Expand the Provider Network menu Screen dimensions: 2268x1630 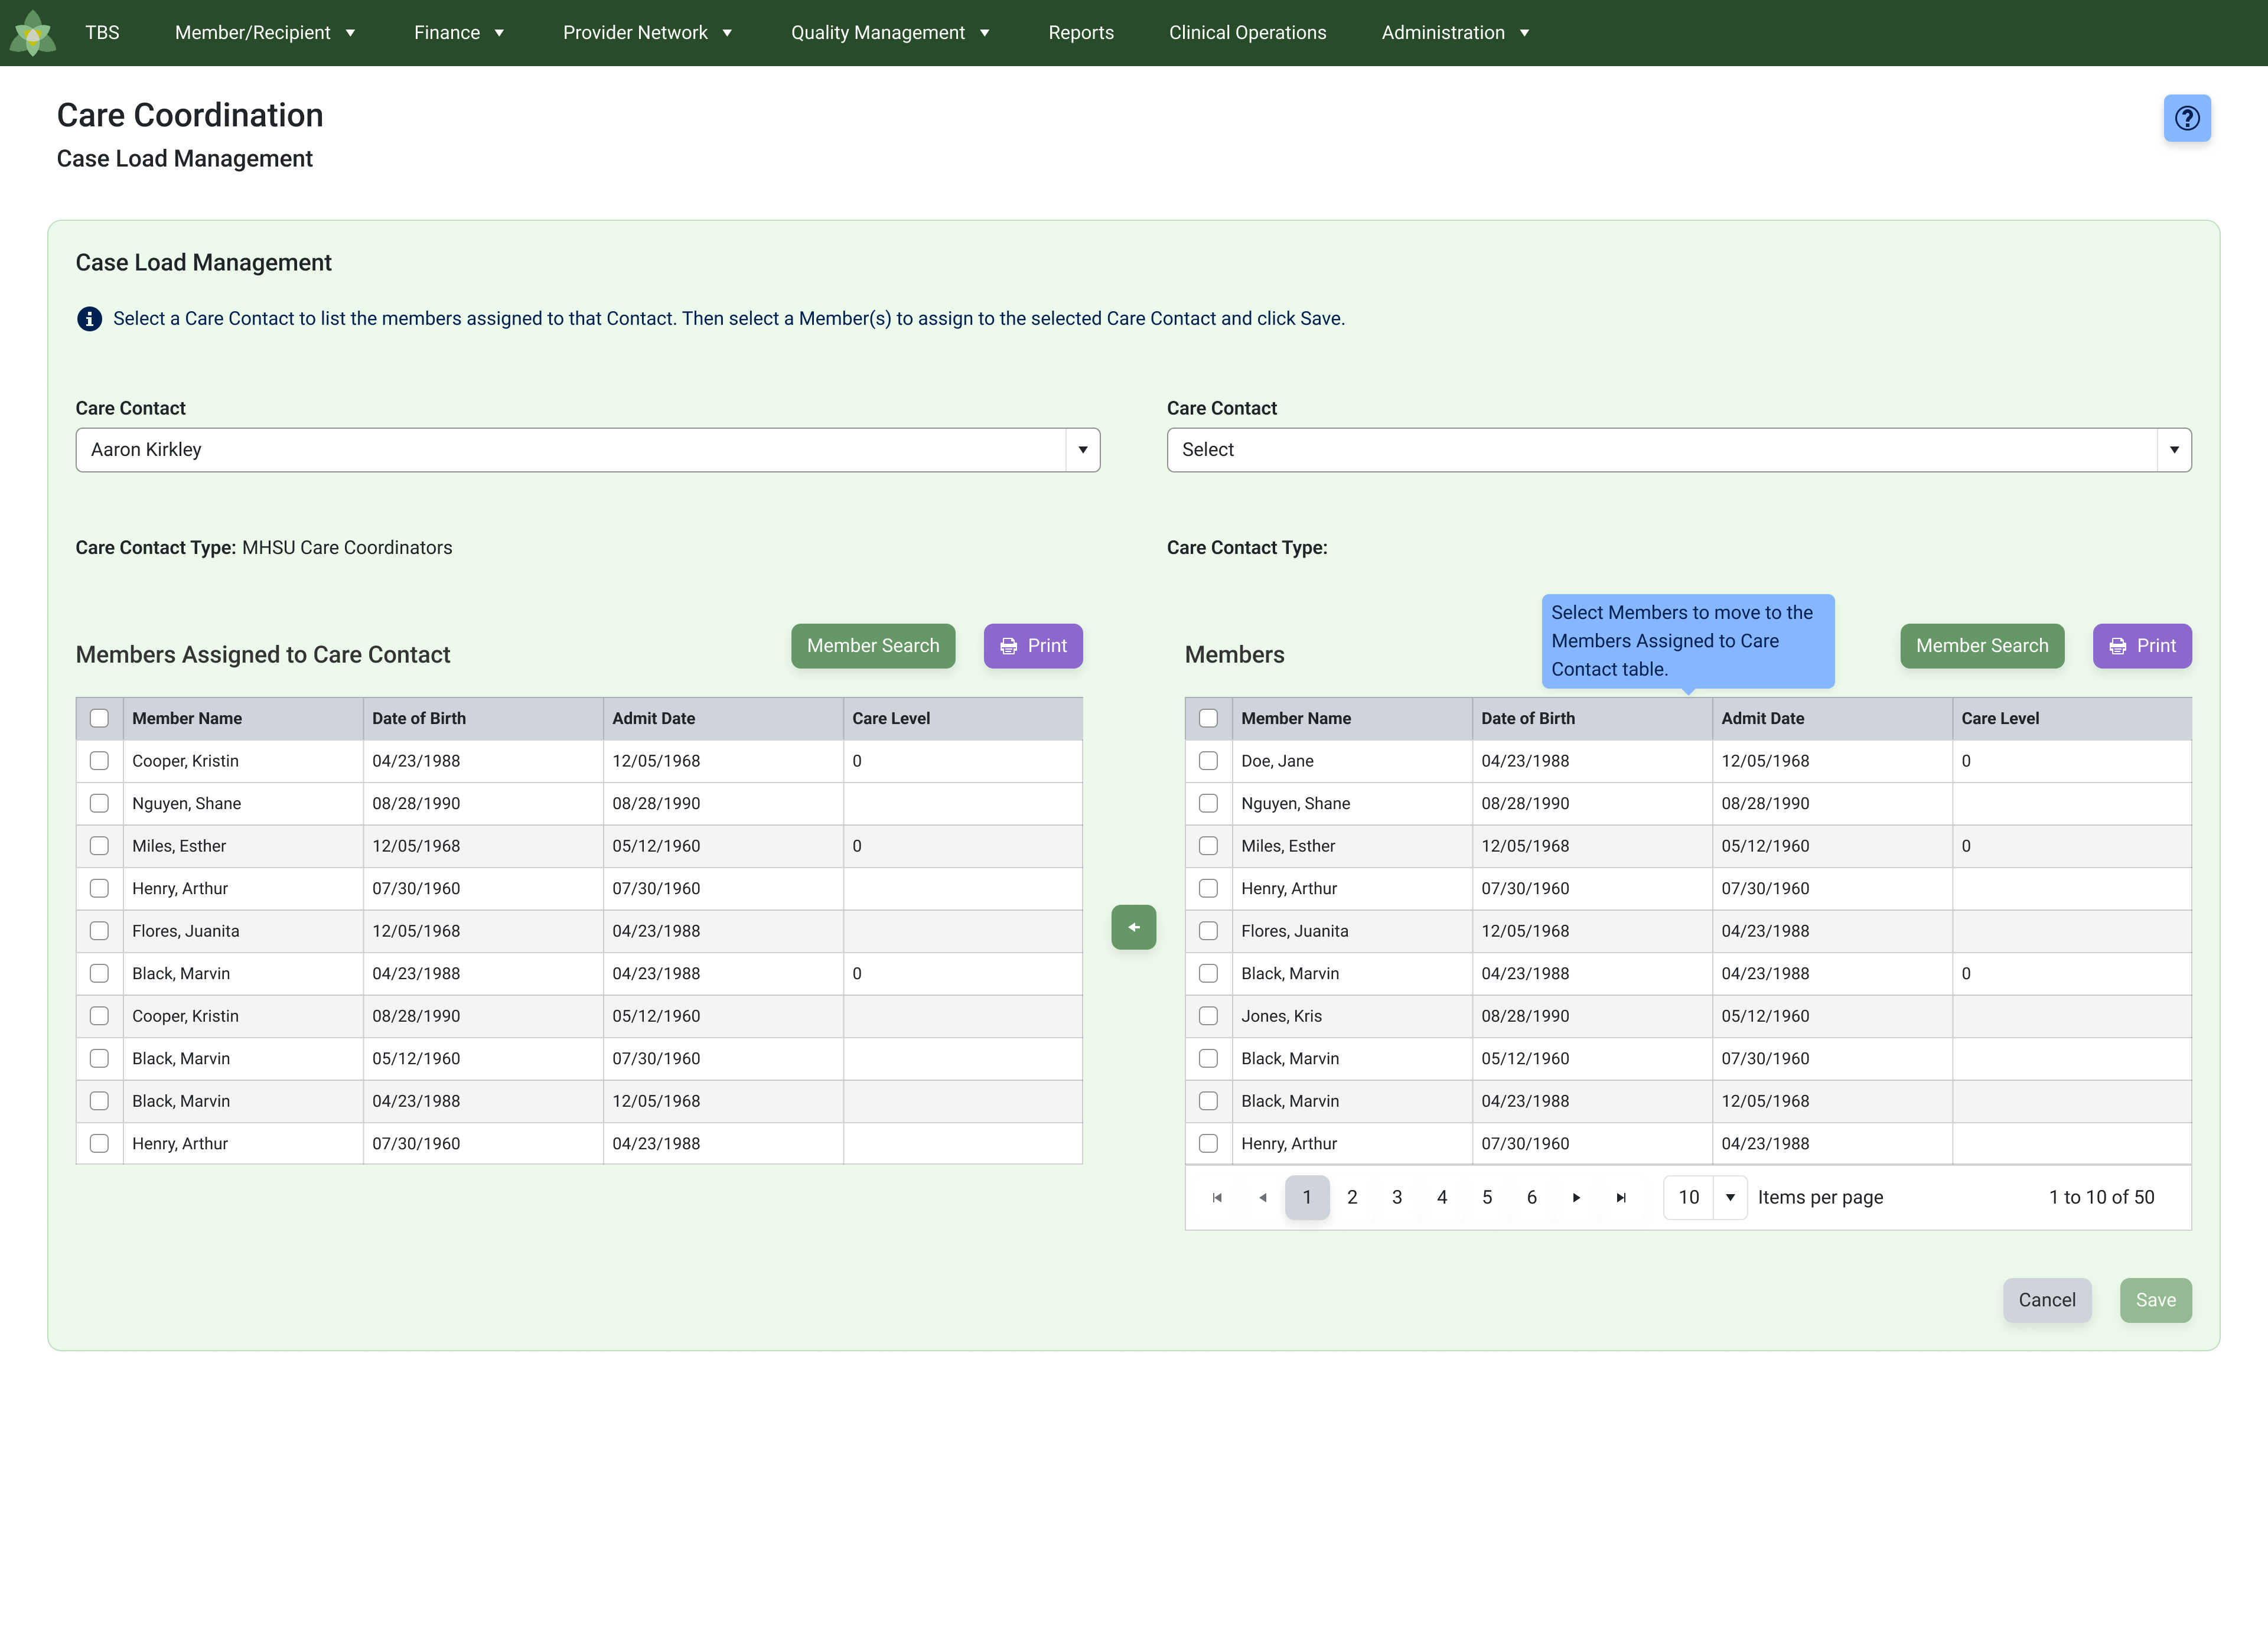(x=648, y=33)
